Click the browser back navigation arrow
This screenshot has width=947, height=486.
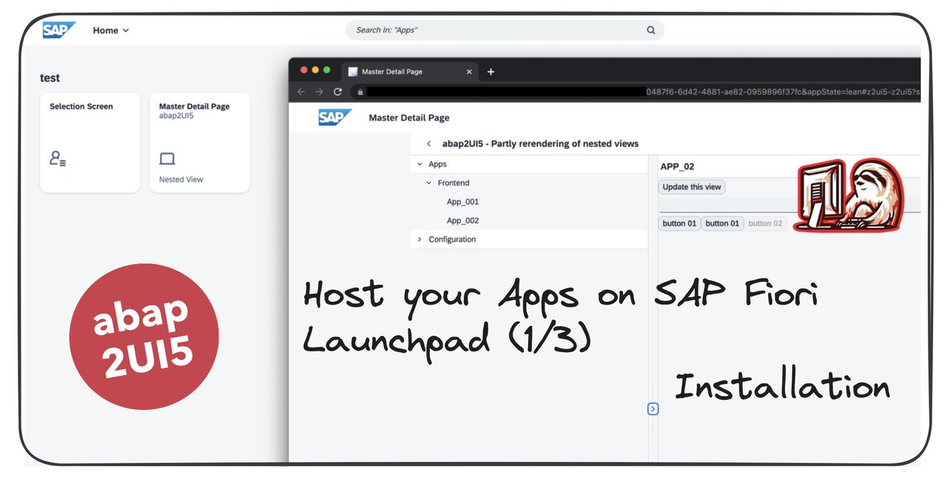(x=302, y=91)
